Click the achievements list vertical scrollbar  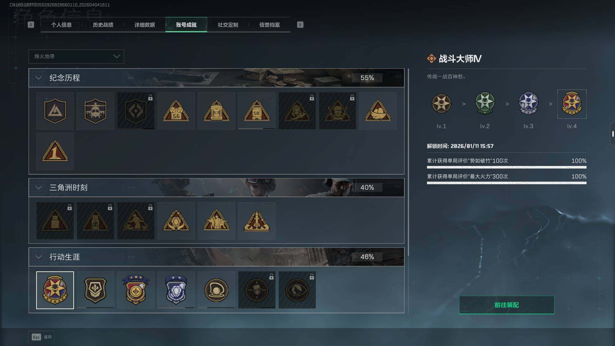(x=408, y=191)
